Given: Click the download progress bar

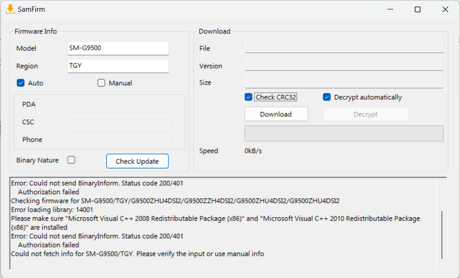Looking at the screenshot, I should point(344,134).
